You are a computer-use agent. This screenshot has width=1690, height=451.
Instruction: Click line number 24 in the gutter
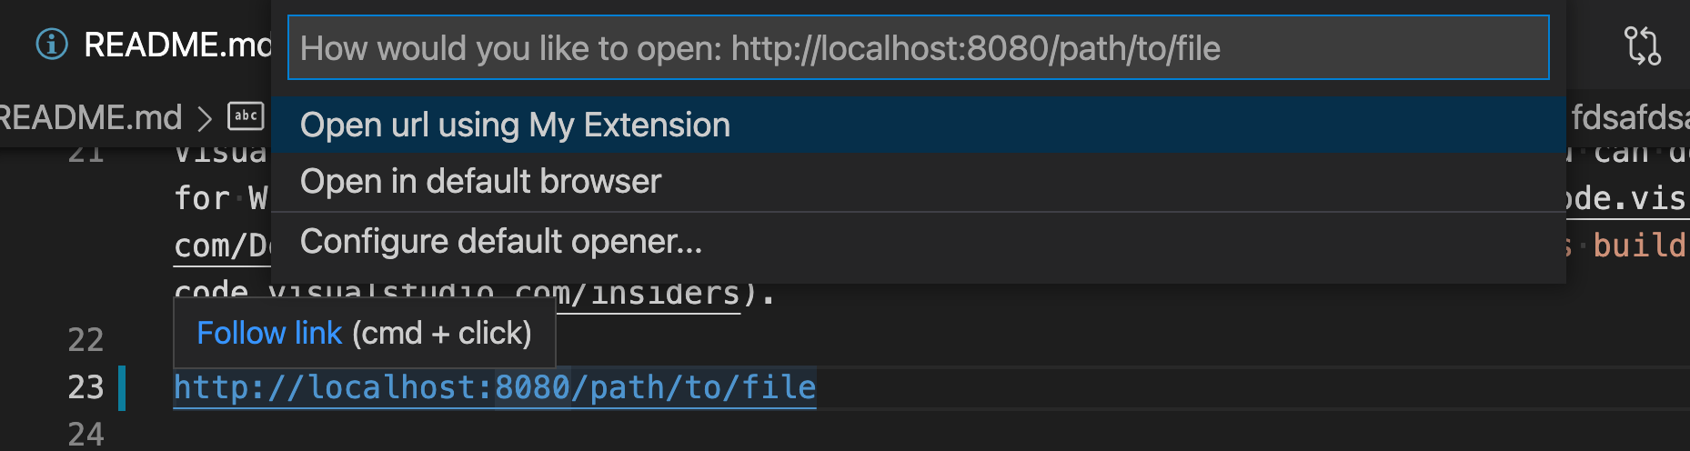[x=86, y=434]
